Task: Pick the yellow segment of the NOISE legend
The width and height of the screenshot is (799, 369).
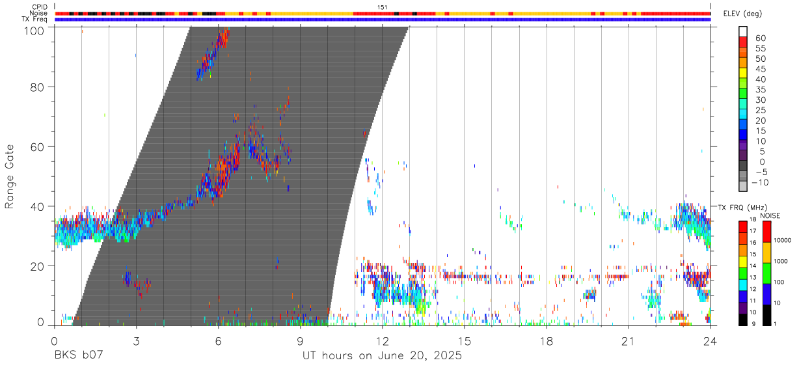Action: [768, 253]
